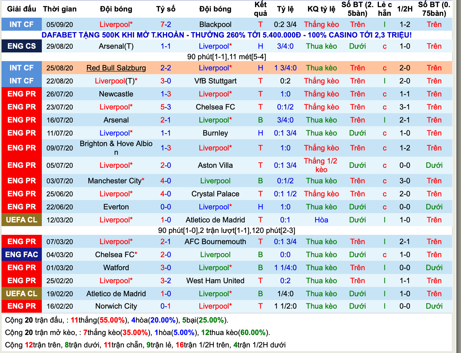This screenshot has height=353, width=461.
Task: Click Crystal Palace team name
Action: [x=215, y=194]
